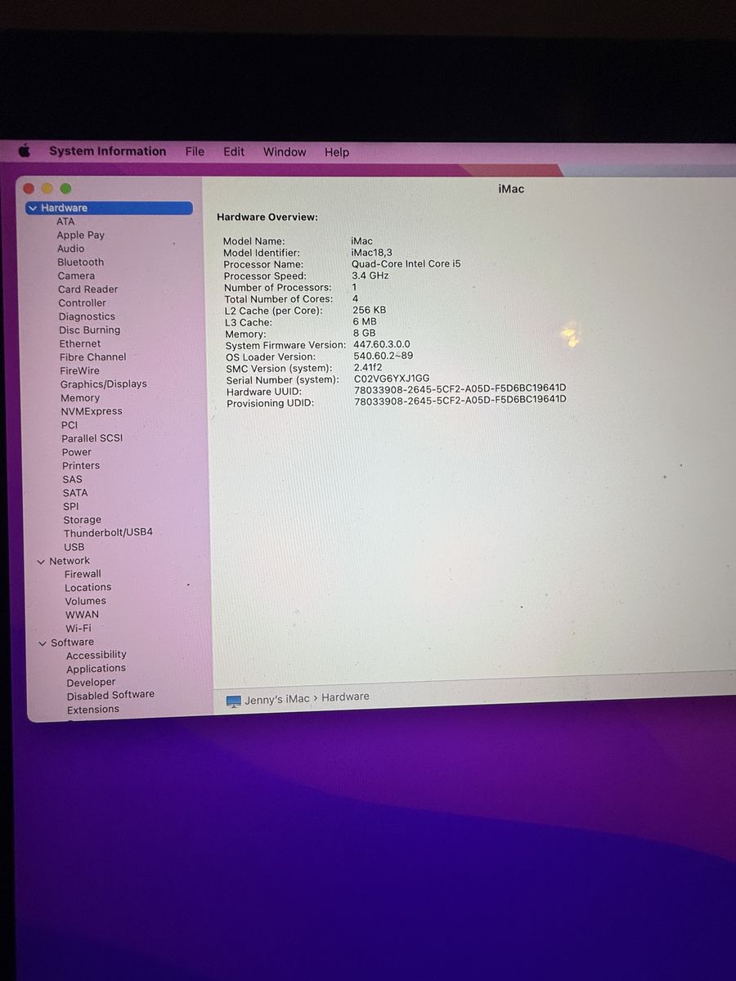Select Accessibility under Software
This screenshot has width=736, height=981.
pos(96,655)
